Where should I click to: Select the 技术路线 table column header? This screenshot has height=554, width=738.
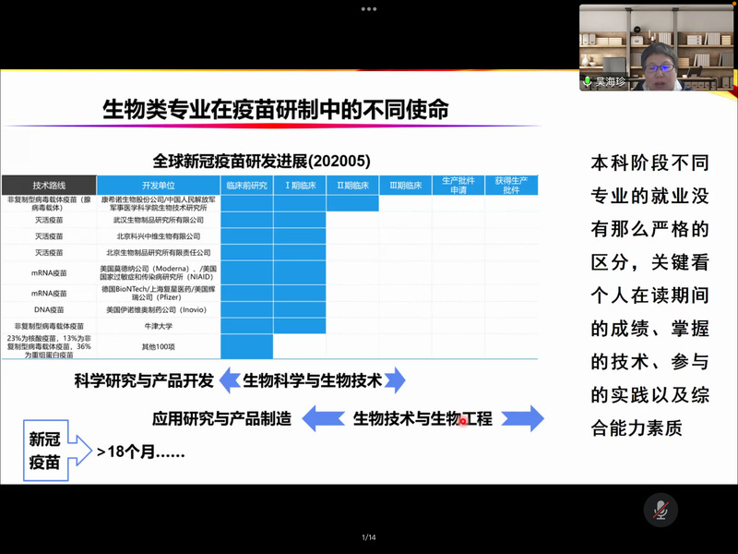(x=50, y=185)
